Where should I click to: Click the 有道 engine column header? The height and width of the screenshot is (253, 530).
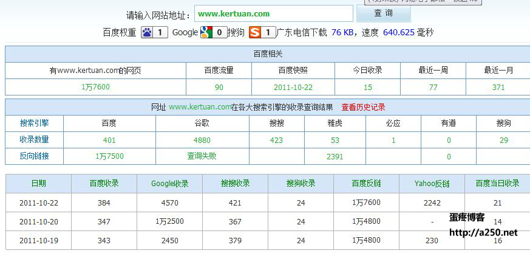[x=449, y=123]
